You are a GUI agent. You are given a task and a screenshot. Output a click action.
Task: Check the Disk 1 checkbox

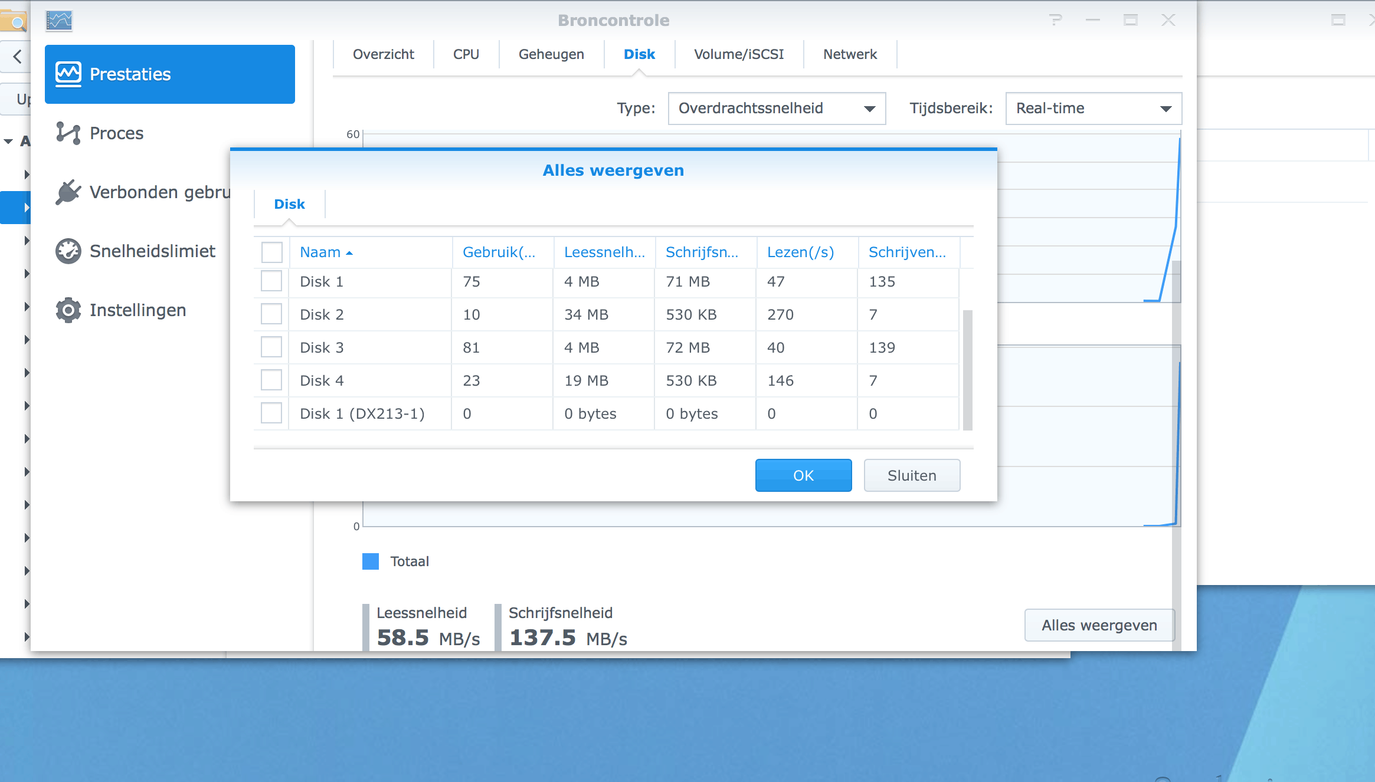[271, 281]
